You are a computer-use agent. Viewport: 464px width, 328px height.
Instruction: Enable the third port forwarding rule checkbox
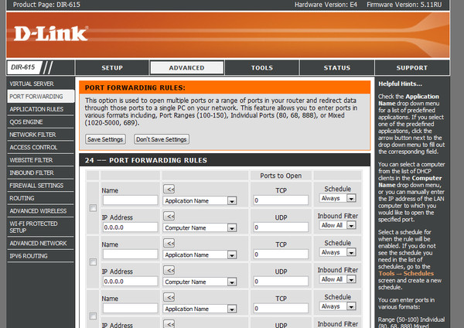coord(93,316)
